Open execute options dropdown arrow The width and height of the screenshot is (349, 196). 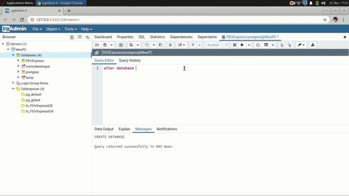[249, 45]
